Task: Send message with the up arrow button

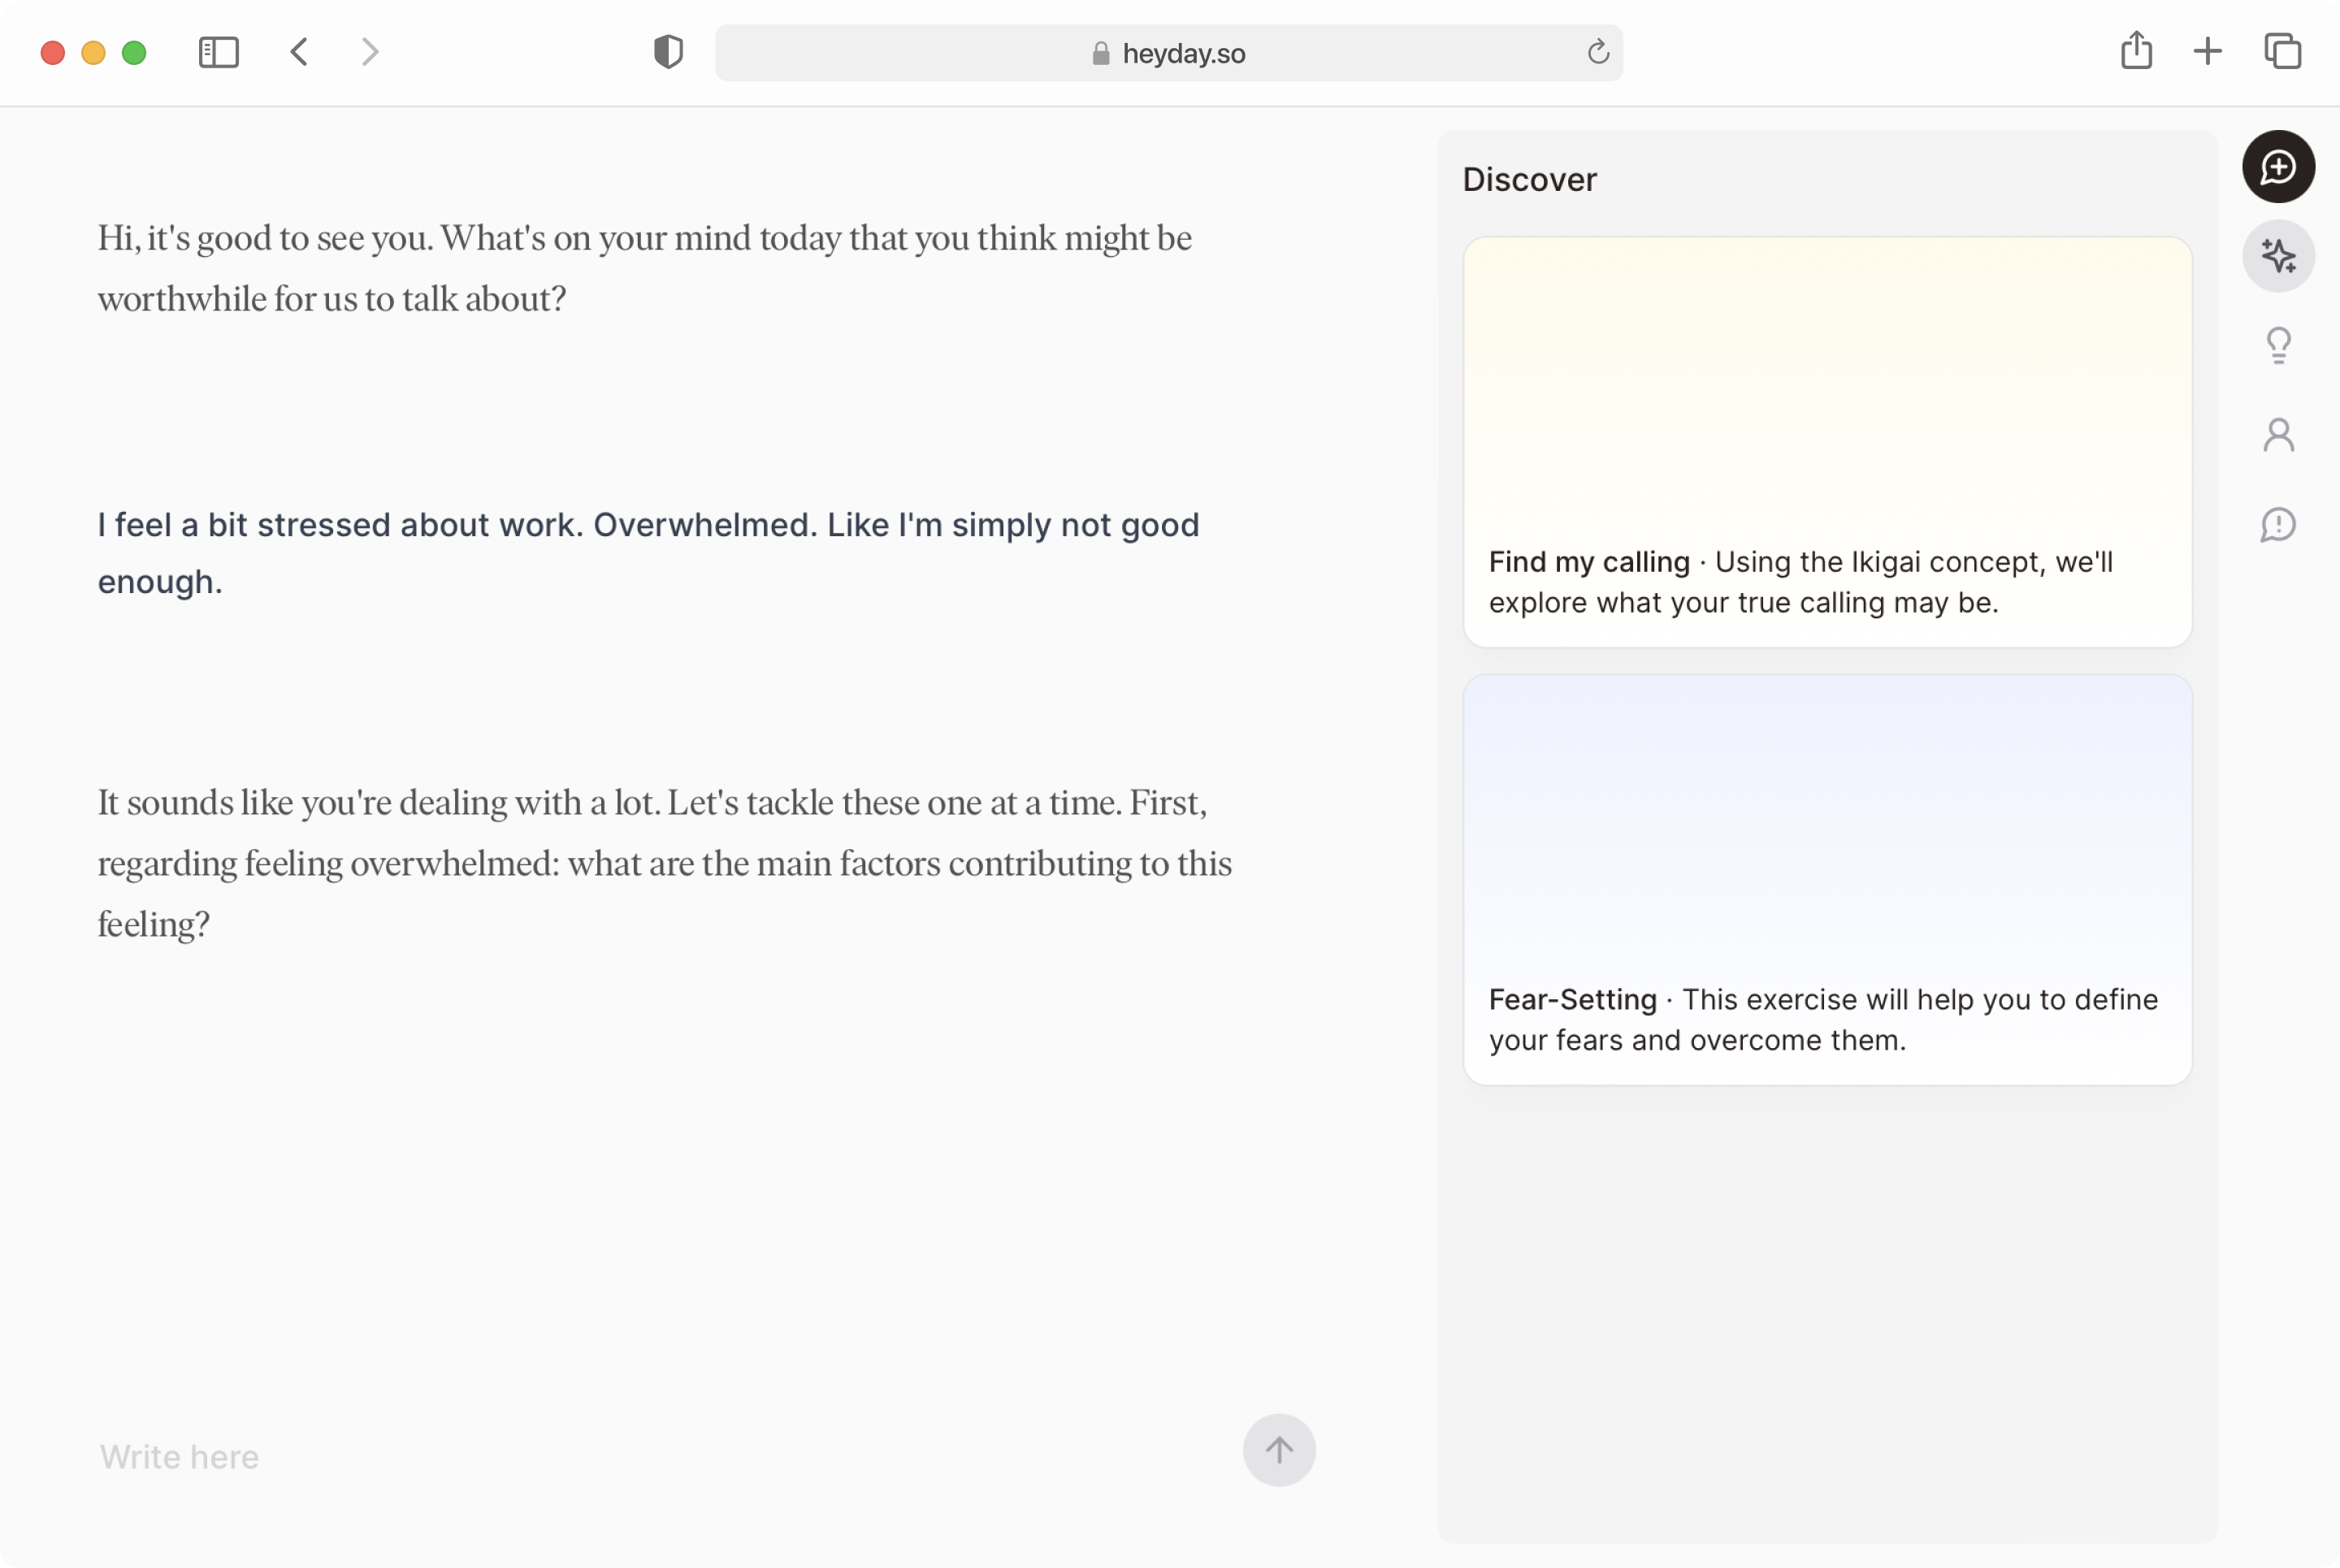Action: coord(1279,1449)
